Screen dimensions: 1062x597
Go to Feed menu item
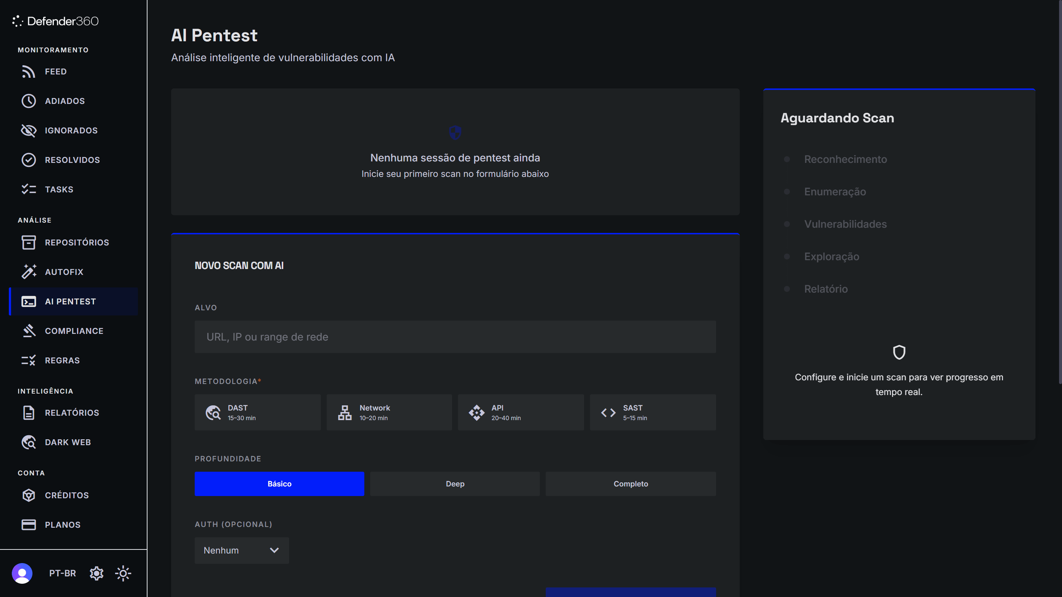coord(73,72)
